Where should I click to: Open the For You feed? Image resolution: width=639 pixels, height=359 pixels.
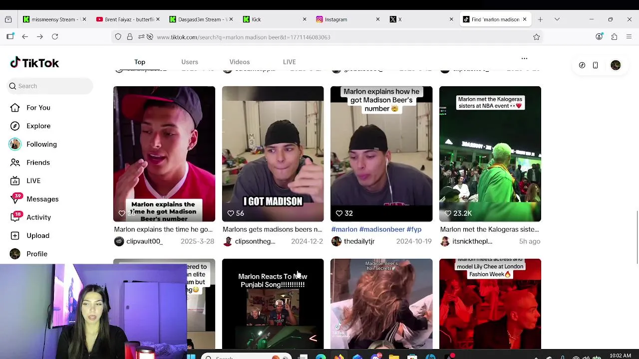coord(38,108)
